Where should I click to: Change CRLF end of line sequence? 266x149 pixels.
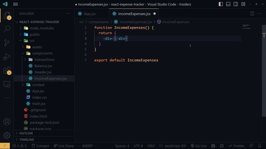pos(151,146)
